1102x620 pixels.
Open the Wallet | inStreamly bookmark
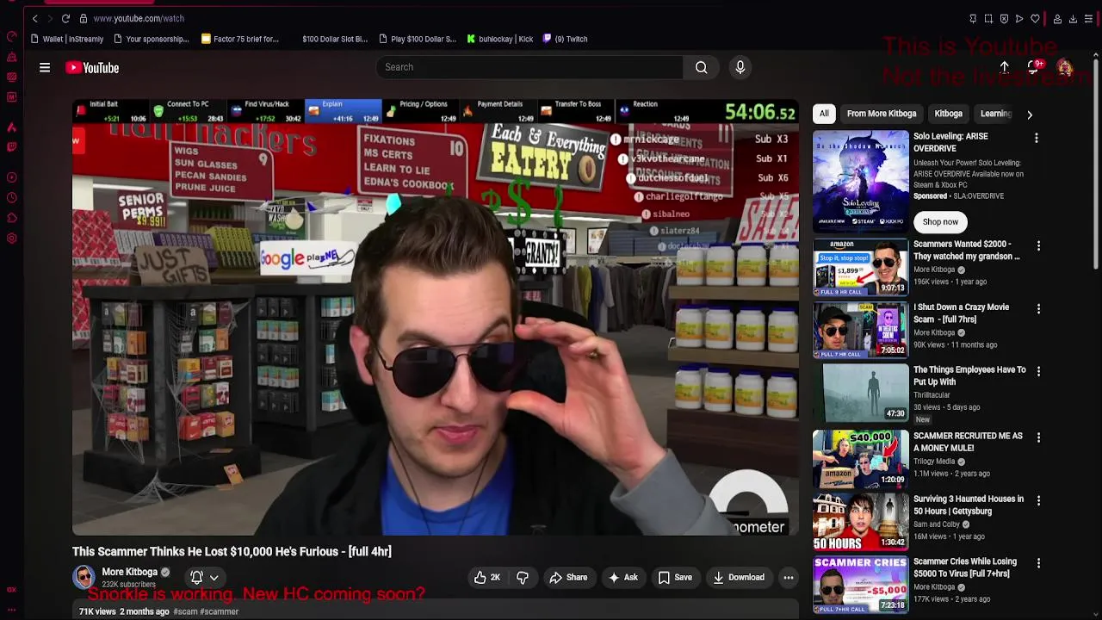coord(67,39)
